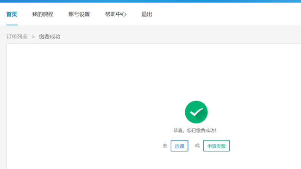The height and width of the screenshot is (169, 301).
Task: Click the breadcrumb '>' separator arrow
Action: pos(33,37)
